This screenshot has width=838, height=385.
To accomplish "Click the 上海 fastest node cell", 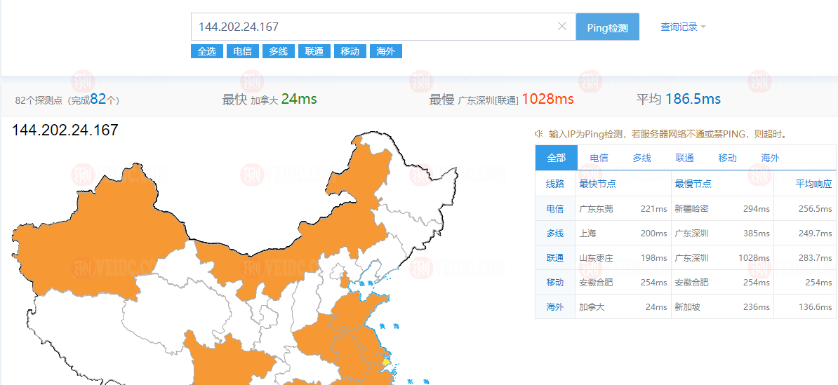I will click(x=587, y=234).
